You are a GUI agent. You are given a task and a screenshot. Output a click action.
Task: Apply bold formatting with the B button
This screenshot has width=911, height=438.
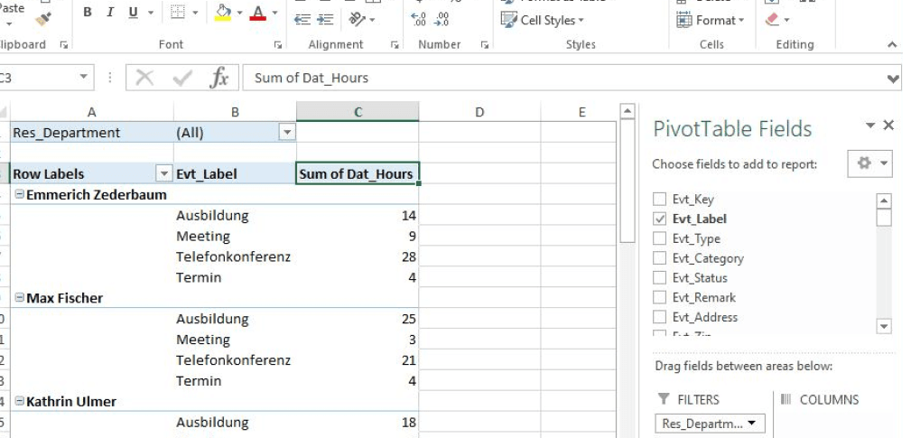(x=88, y=13)
